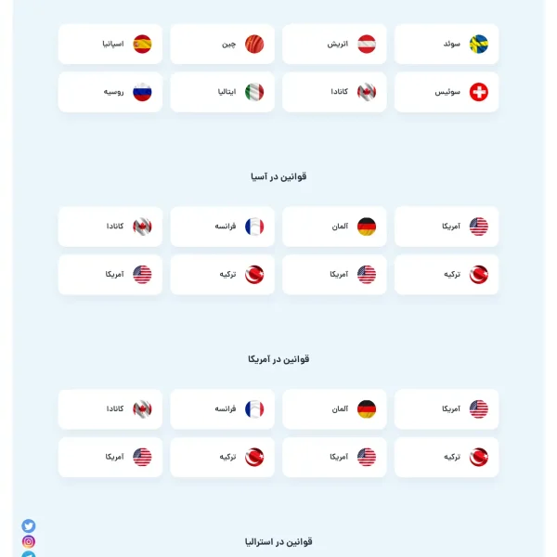Image resolution: width=557 pixels, height=557 pixels.
Task: Click the Sweden flag icon
Action: pos(478,44)
